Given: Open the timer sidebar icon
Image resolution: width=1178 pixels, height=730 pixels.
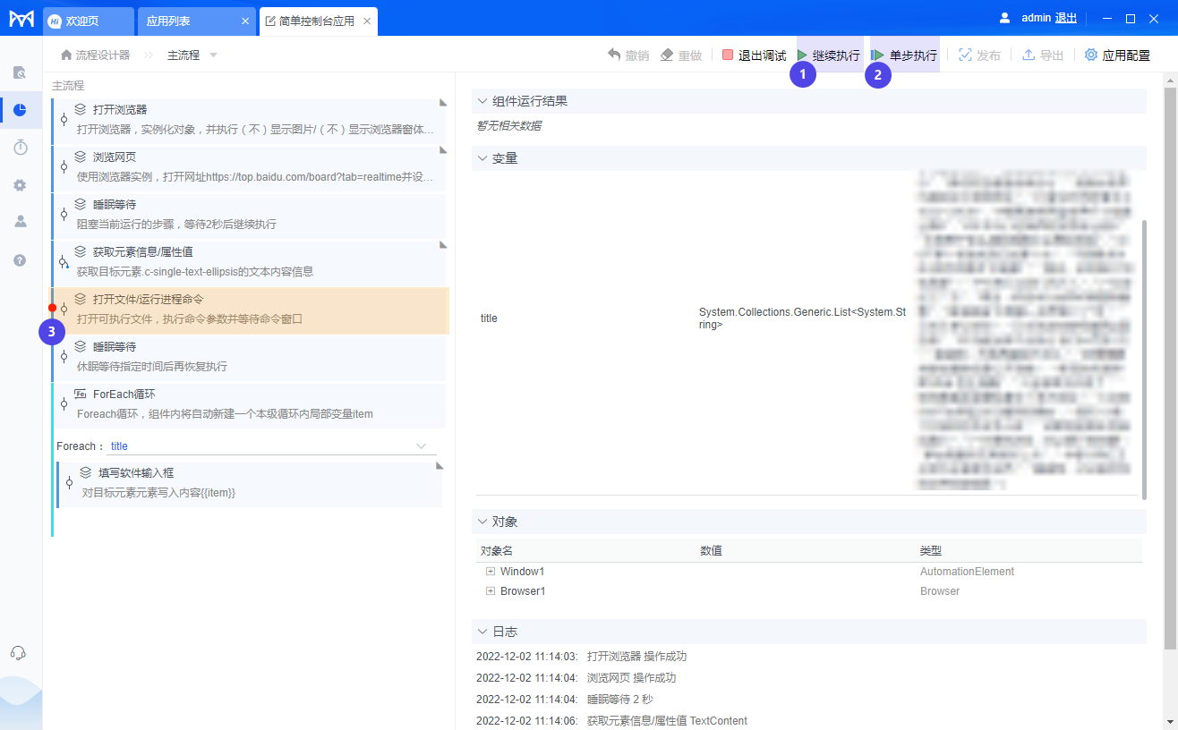Looking at the screenshot, I should tap(20, 148).
